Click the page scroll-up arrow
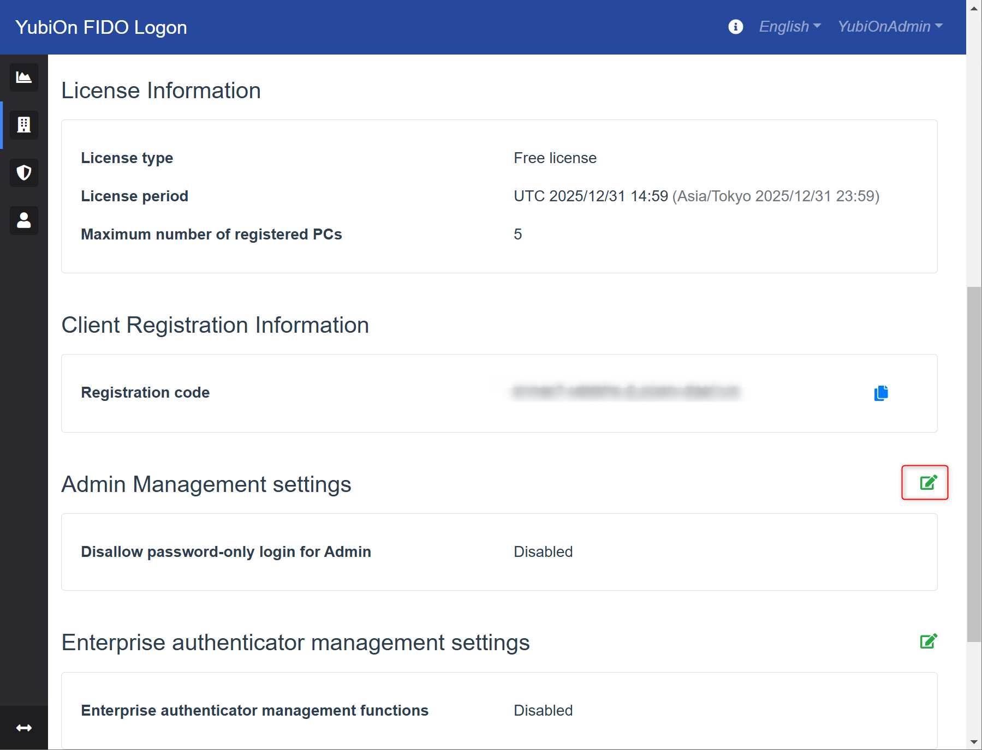 [974, 8]
